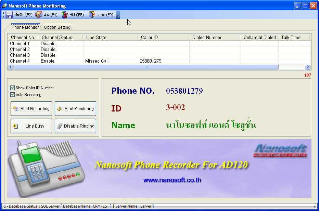
Task: Close the Nanosoft Phone Monitoring window
Action: 313,6
